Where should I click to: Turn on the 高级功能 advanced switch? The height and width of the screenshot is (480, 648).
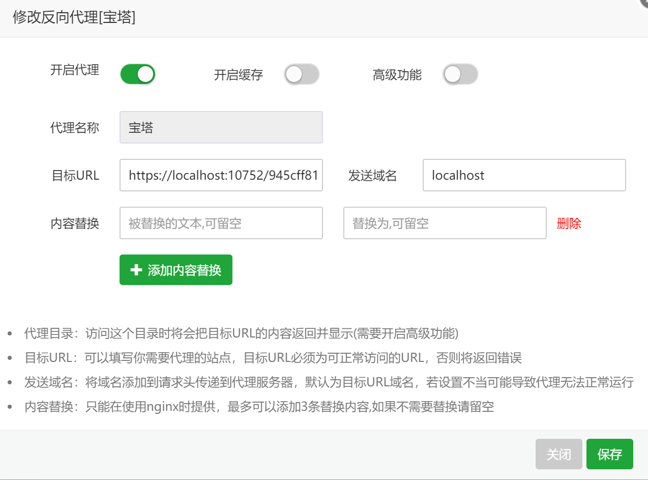coord(460,74)
